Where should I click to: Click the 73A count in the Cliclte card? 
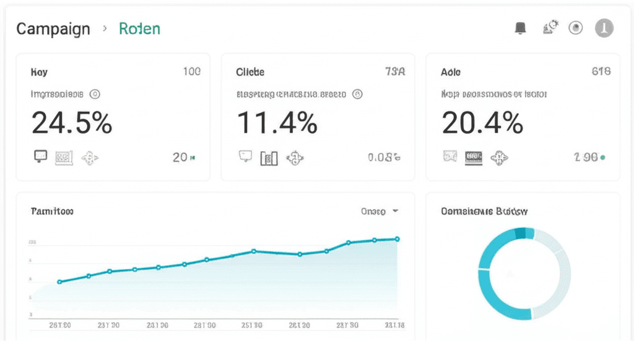[x=395, y=72]
